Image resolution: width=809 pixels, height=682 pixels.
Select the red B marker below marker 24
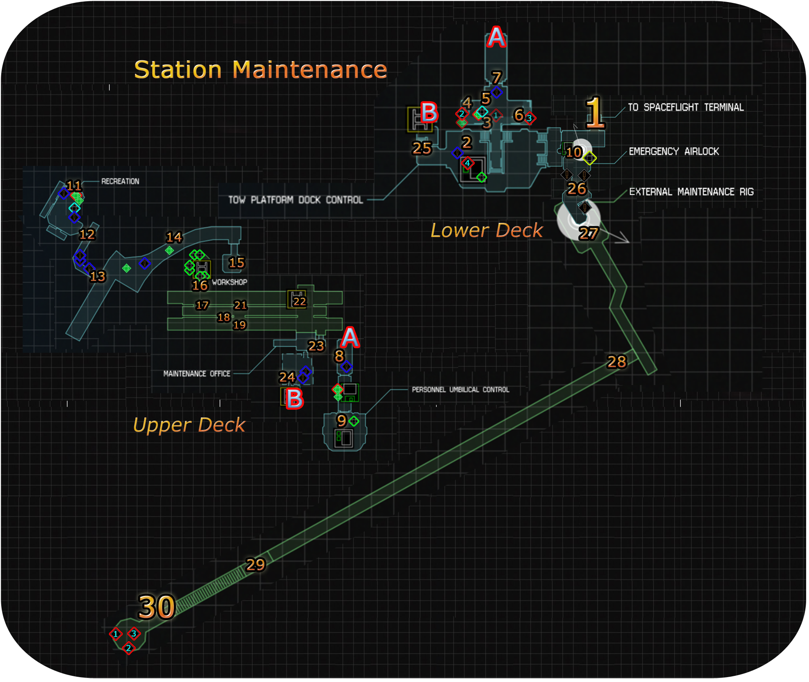coord(295,398)
